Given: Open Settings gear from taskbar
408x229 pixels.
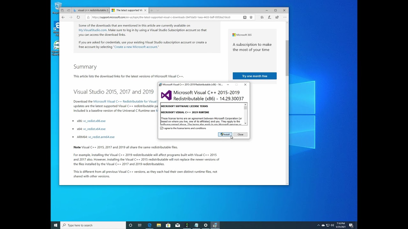Looking at the screenshot, I should pyautogui.click(x=206, y=225).
